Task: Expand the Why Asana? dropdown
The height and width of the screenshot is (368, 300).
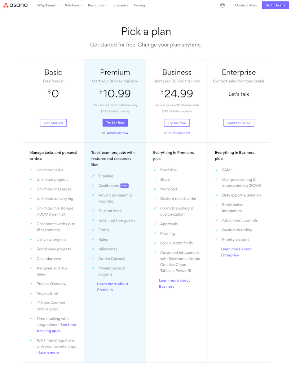Action: (47, 5)
